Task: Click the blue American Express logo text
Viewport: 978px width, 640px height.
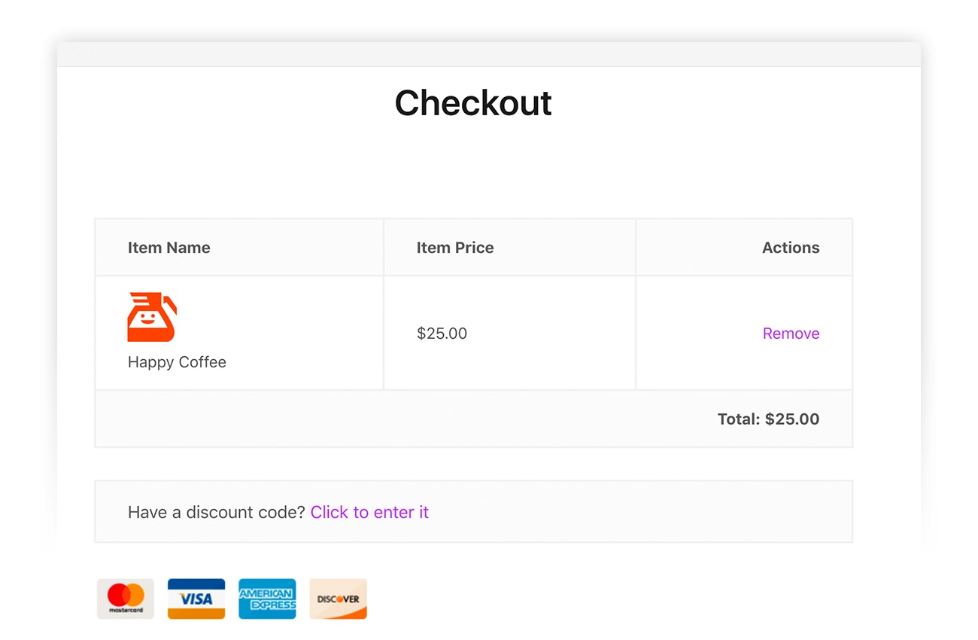Action: 267,599
